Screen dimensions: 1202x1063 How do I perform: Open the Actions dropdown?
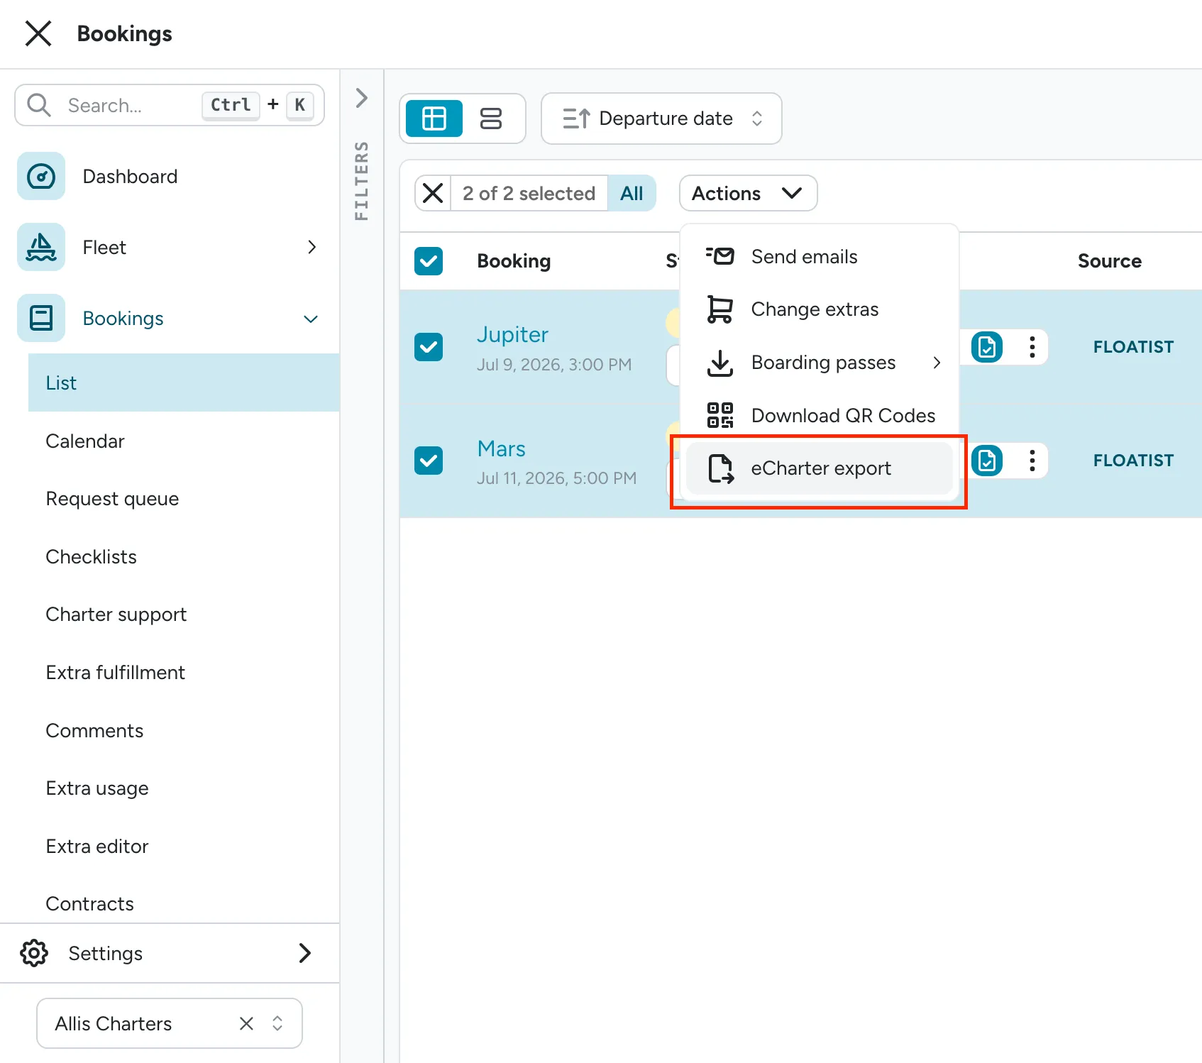coord(748,193)
